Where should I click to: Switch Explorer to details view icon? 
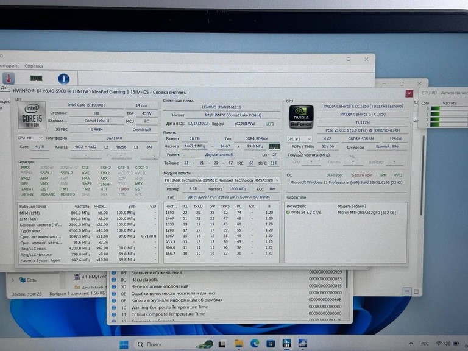pos(407,292)
